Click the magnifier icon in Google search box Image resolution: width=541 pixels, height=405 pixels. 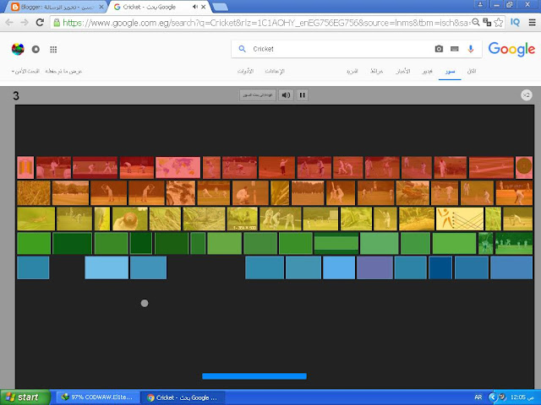pos(243,49)
